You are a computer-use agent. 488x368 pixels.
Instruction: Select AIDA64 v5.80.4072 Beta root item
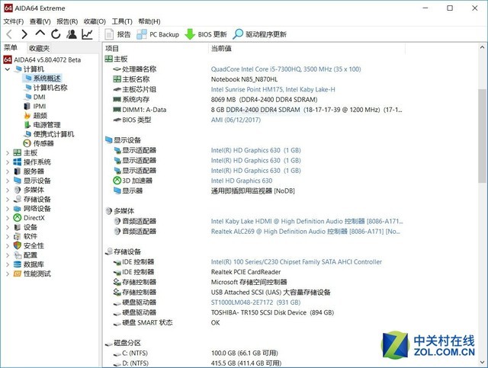[43, 59]
